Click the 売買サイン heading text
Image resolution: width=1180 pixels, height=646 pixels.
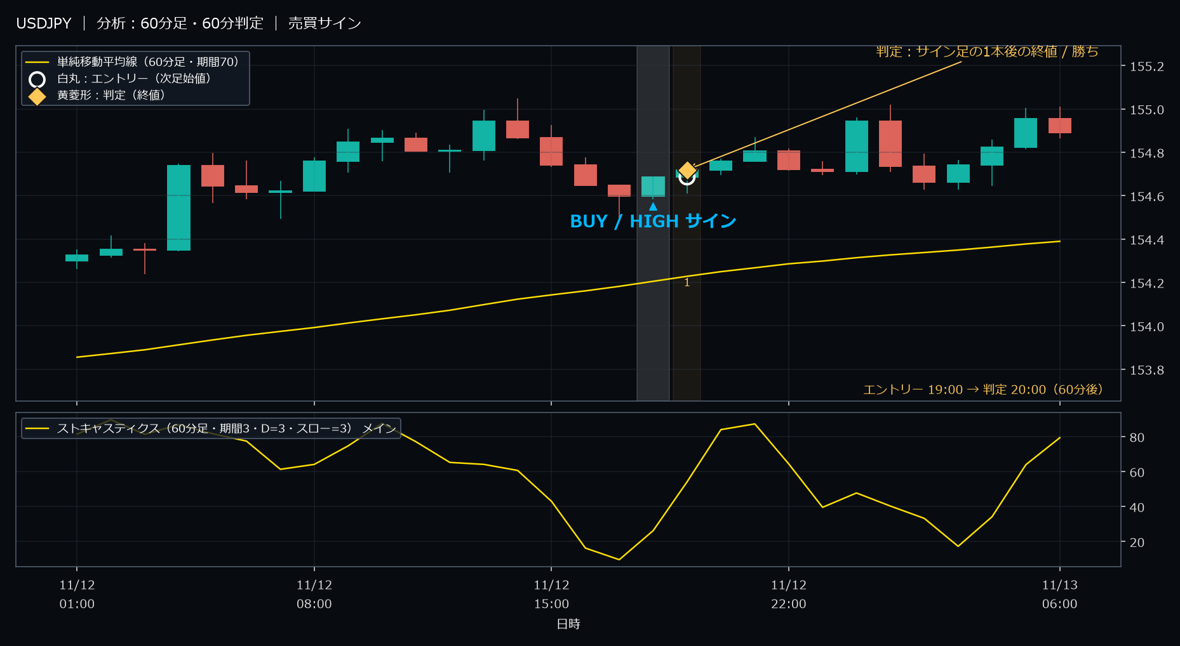pos(325,23)
